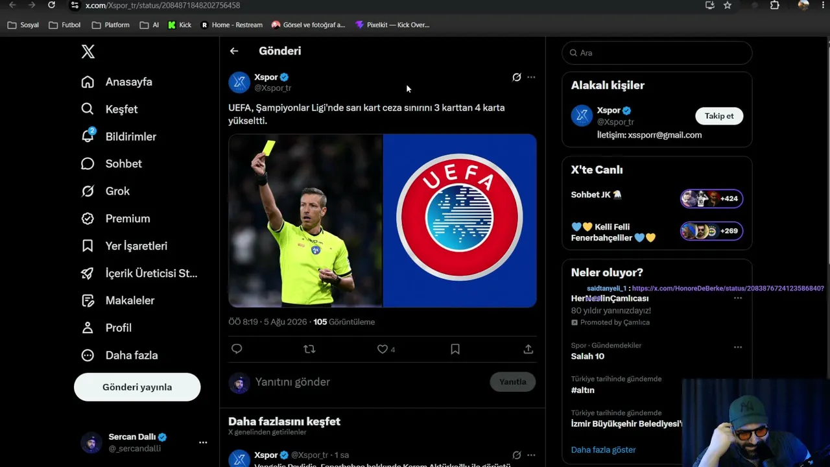Open the Görsel ve fotoğraf bookmark

coord(309,25)
